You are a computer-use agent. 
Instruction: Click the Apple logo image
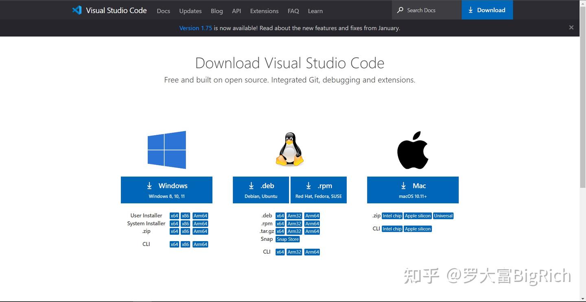[412, 149]
